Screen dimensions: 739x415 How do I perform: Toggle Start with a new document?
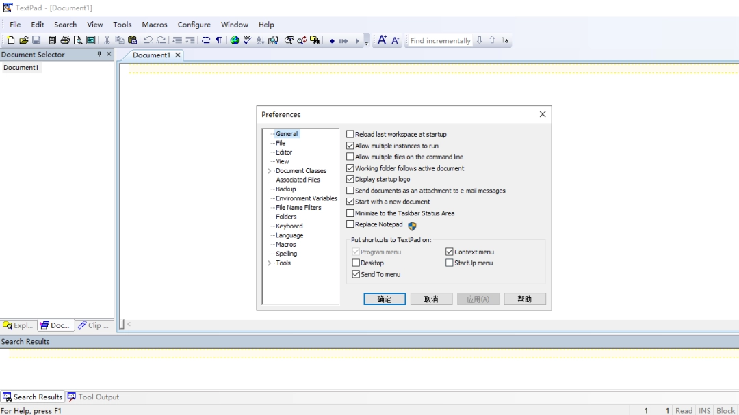coord(350,202)
